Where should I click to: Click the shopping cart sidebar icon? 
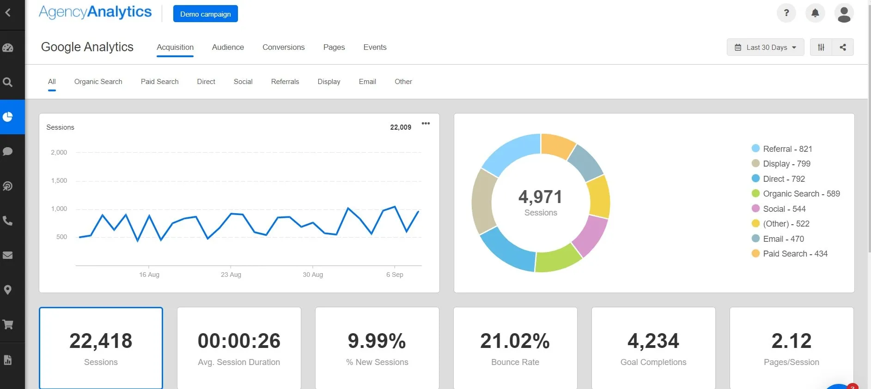[8, 324]
